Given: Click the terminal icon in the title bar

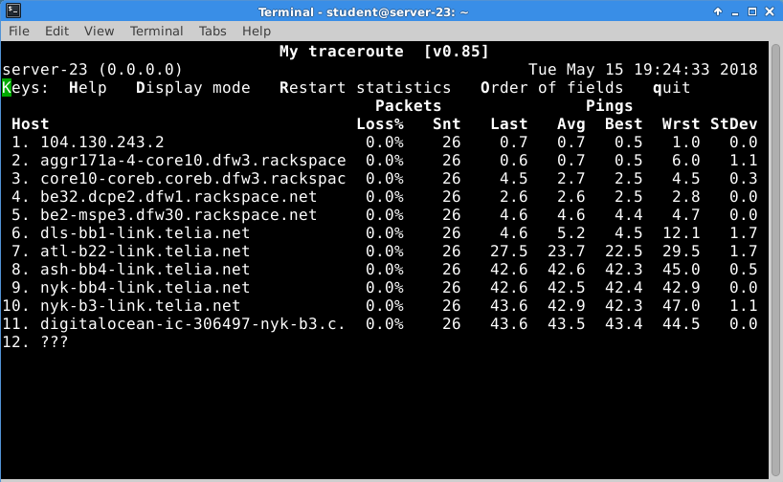Looking at the screenshot, I should coord(11,11).
